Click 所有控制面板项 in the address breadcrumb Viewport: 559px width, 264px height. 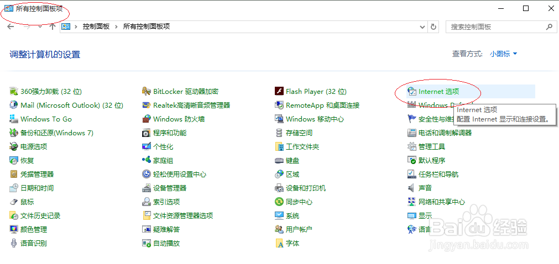(146, 27)
